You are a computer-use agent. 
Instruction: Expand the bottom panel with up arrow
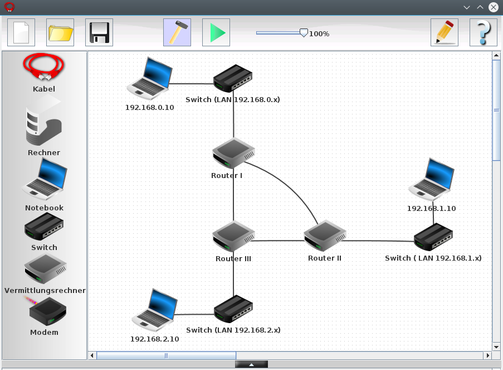pyautogui.click(x=251, y=364)
